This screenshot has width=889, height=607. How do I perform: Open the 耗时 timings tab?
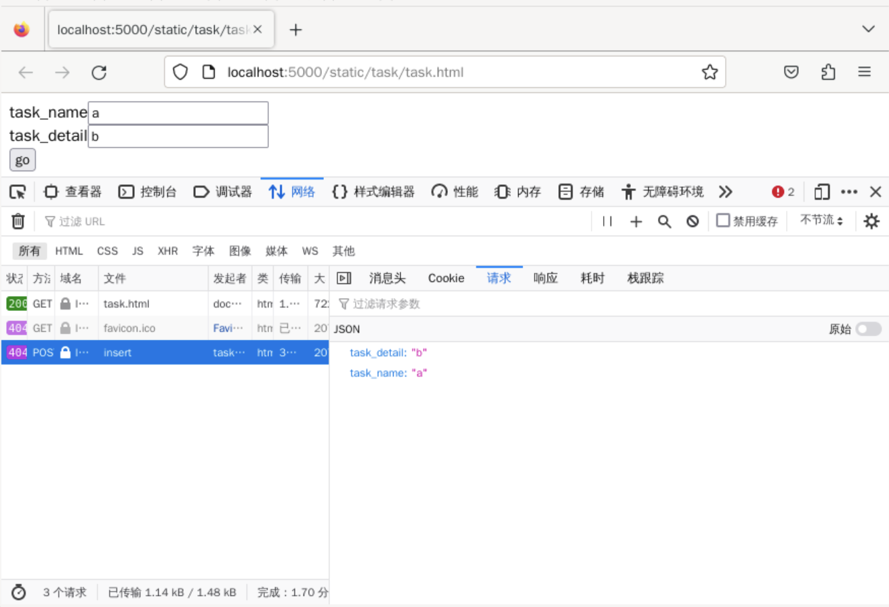click(592, 278)
